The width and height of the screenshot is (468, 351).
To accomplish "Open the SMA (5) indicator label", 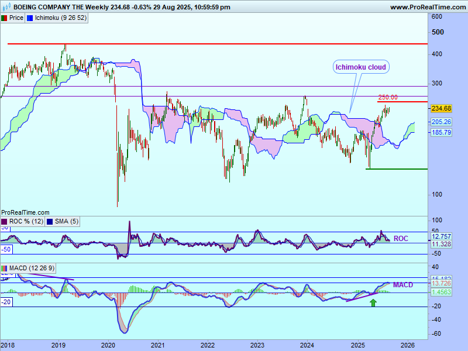I will point(67,222).
